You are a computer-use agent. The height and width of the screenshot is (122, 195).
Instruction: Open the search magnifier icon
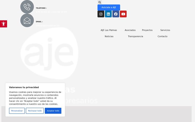click(x=100, y=2)
